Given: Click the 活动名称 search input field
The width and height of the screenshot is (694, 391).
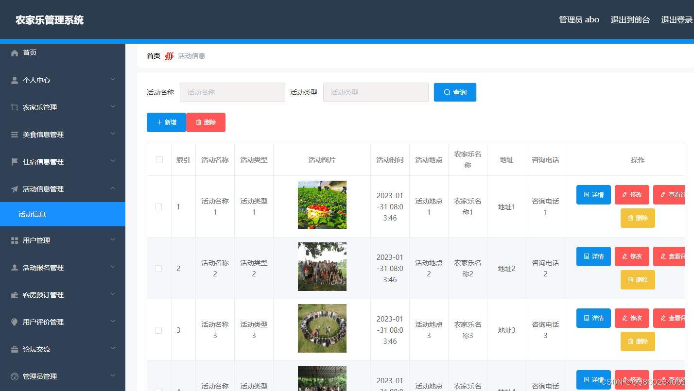Looking at the screenshot, I should pyautogui.click(x=232, y=92).
